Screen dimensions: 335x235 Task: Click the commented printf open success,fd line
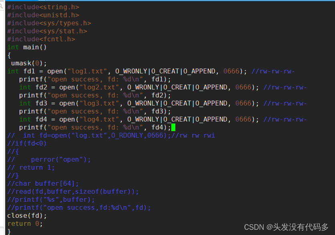coord(79,208)
